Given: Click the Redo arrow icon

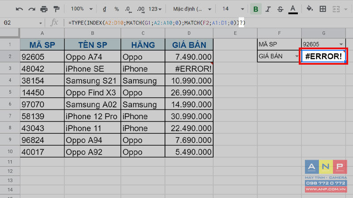Looking at the screenshot, I should pyautogui.click(x=32, y=9).
